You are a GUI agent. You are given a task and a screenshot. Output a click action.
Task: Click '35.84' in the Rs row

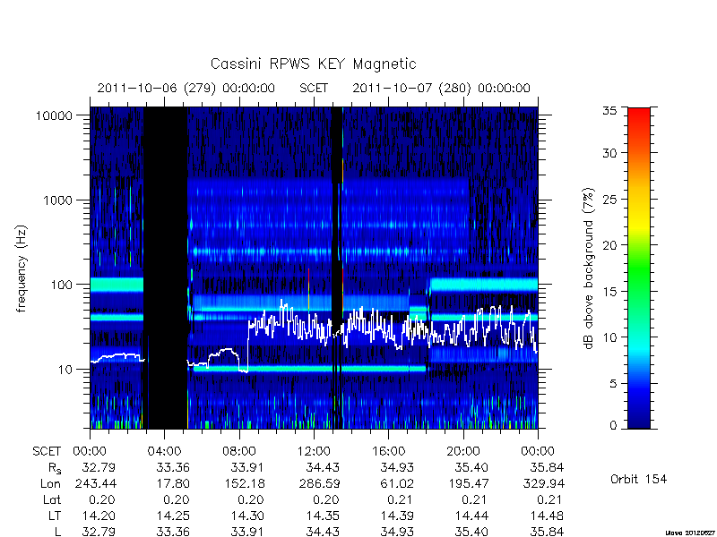click(547, 467)
